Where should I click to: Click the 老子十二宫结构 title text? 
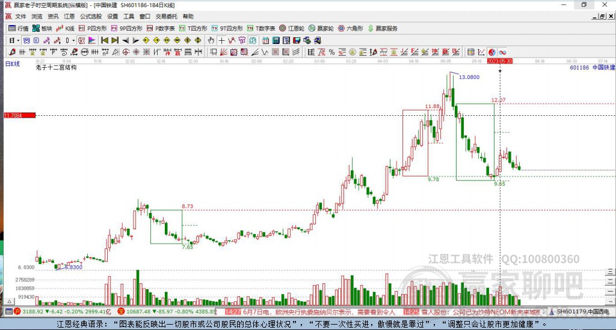pos(56,67)
